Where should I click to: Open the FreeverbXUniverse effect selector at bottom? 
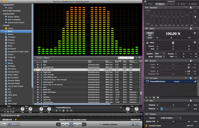[x=89, y=108]
